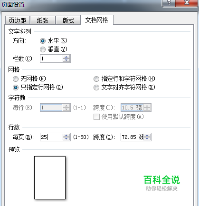Decrease 每行 characters with down arrow
This screenshot has width=199, height=206.
(66, 109)
